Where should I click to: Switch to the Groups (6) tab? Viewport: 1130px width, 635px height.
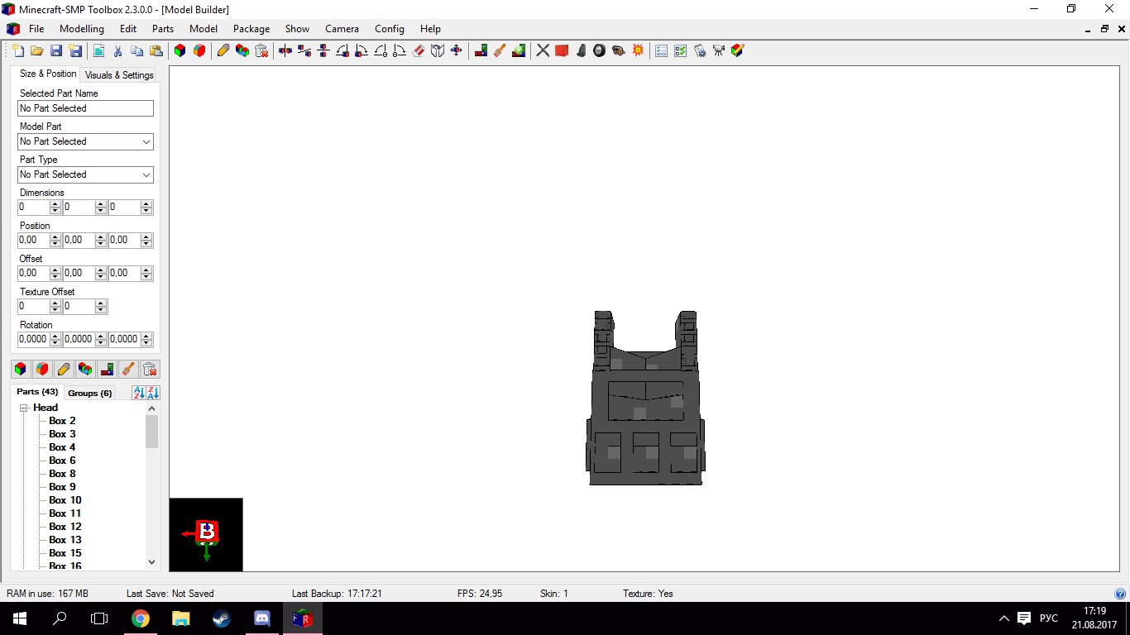(90, 393)
